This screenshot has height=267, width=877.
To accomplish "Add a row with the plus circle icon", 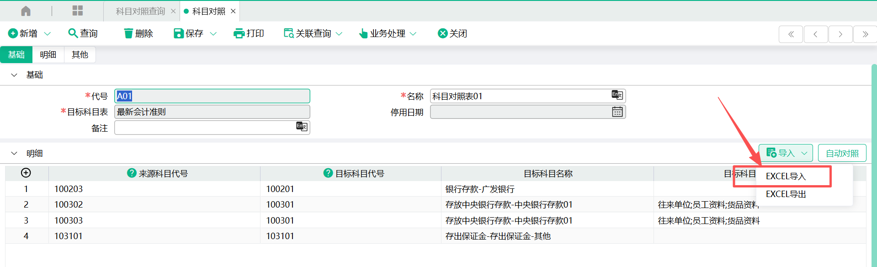I will (x=26, y=173).
